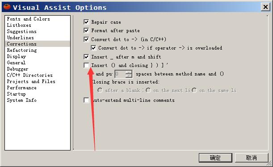Image resolution: width=273 pixels, height=167 pixels.
Task: Uncheck convert dot if operator overloaded
Action: (x=93, y=48)
